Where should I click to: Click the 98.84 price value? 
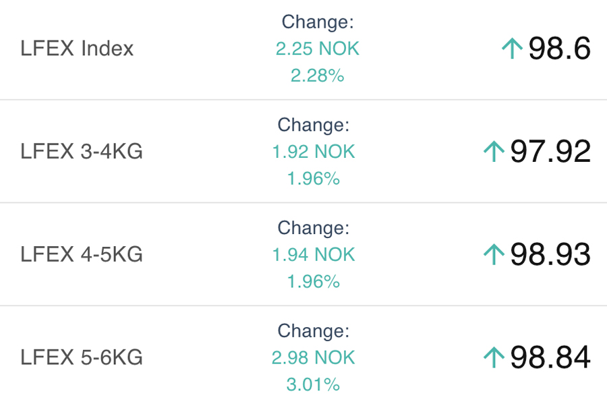tap(550, 357)
